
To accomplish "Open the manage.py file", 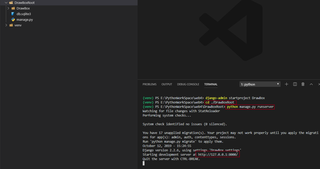I will coord(25,19).
